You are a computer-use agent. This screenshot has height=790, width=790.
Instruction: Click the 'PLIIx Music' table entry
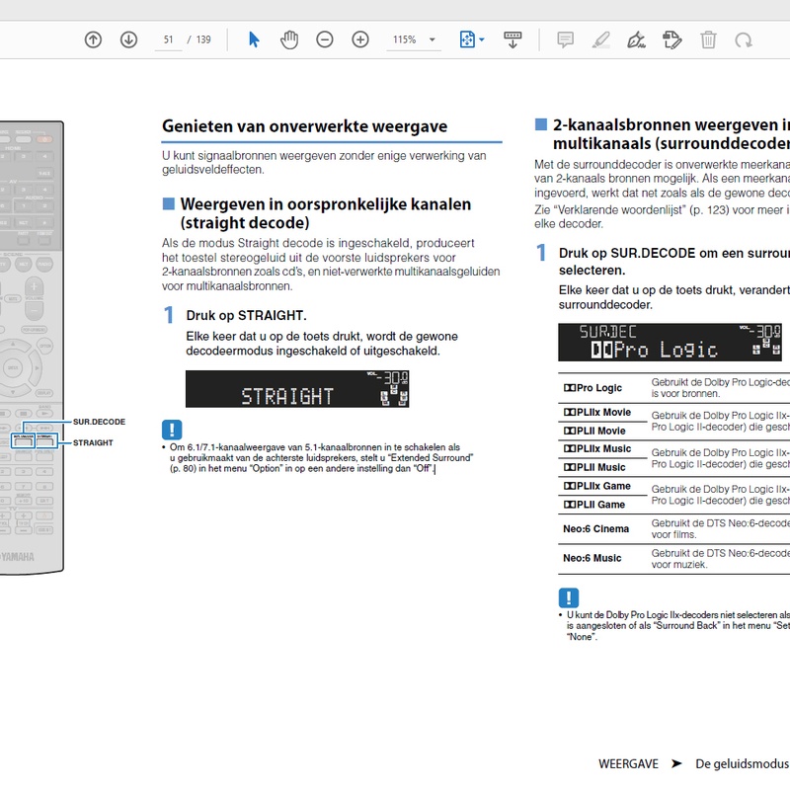[x=597, y=449]
